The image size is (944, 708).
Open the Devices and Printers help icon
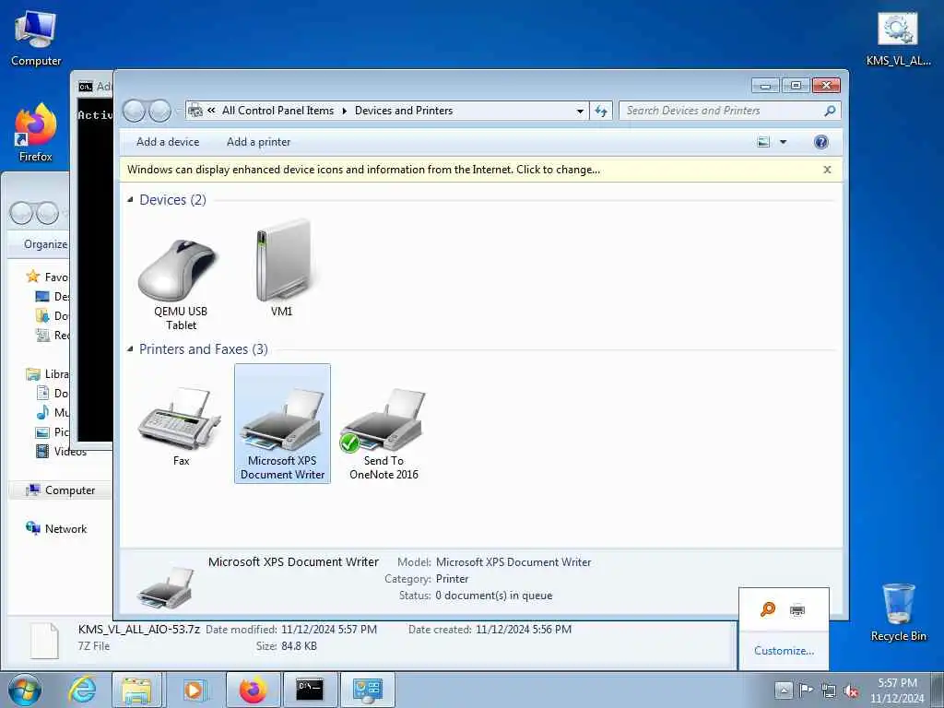(x=820, y=142)
